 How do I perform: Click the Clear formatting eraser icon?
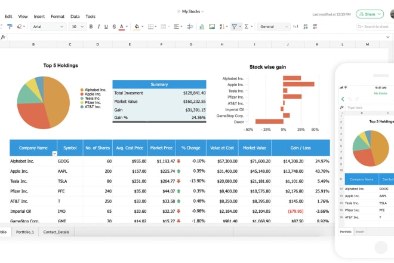pos(19,26)
